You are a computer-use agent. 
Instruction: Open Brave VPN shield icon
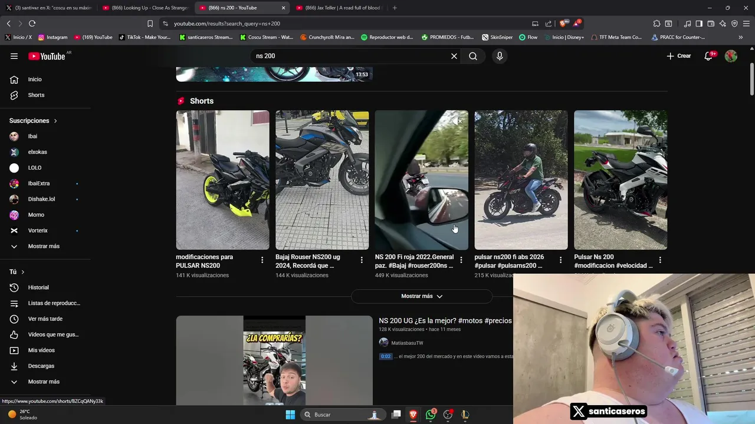click(734, 24)
